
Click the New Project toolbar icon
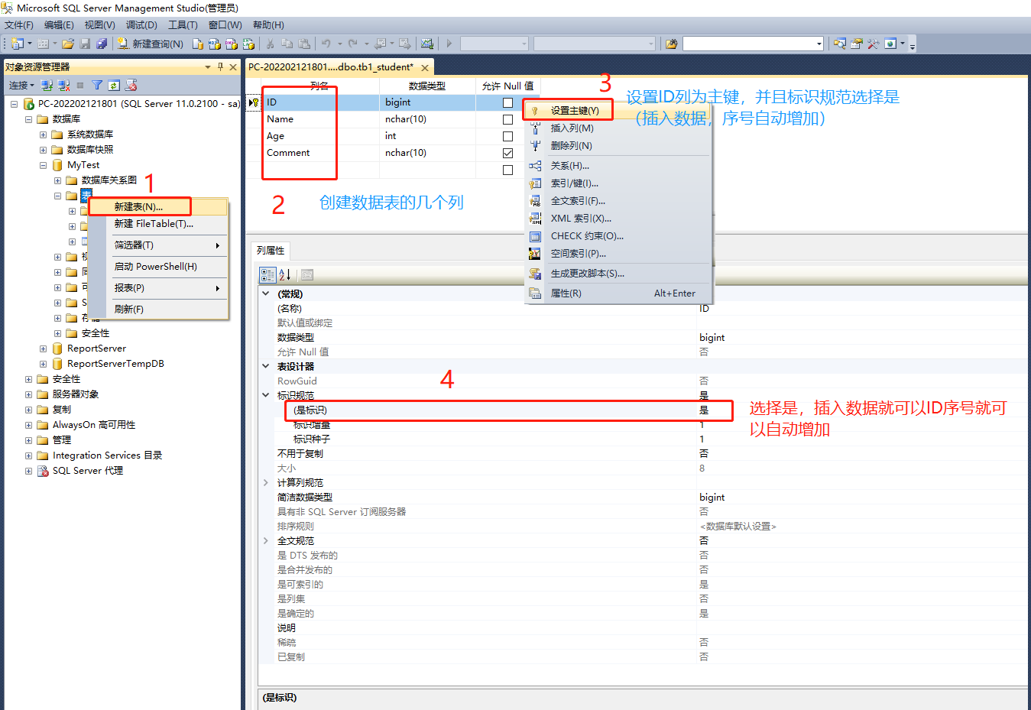coord(17,44)
